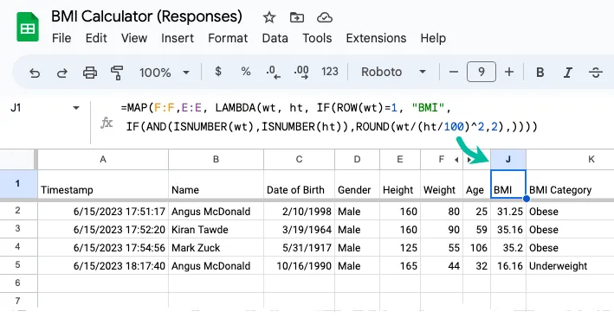Screen dimensions: 614x324
Task: Select the Mark Zuck cell
Action: 217,247
